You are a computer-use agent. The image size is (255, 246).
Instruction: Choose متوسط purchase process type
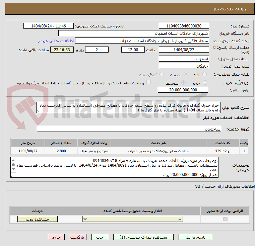(x=183, y=83)
